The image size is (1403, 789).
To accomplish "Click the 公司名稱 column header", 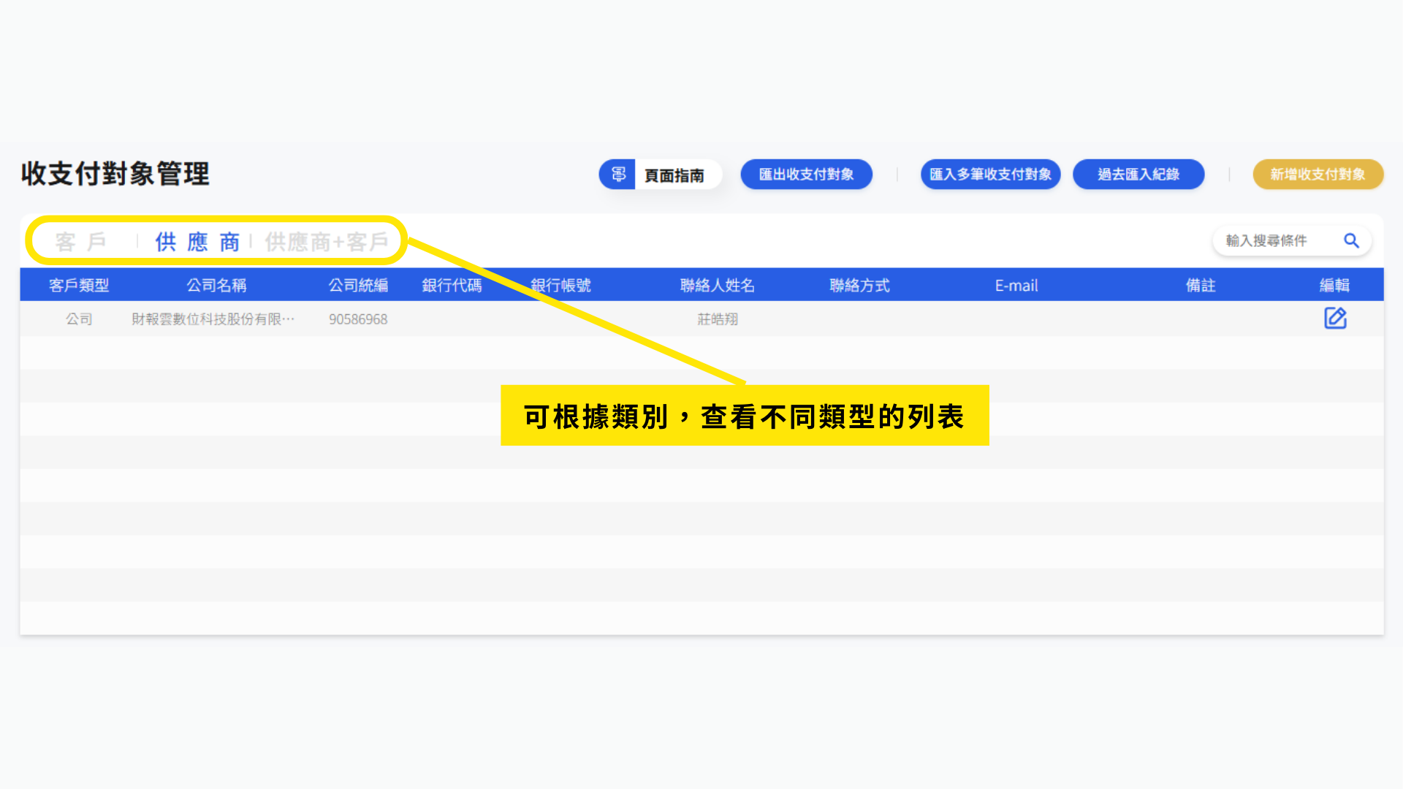I will click(216, 285).
